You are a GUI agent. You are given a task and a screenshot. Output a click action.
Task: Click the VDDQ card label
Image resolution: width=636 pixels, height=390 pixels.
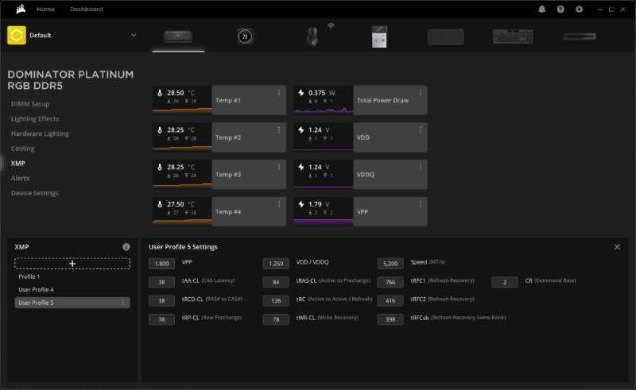[366, 175]
